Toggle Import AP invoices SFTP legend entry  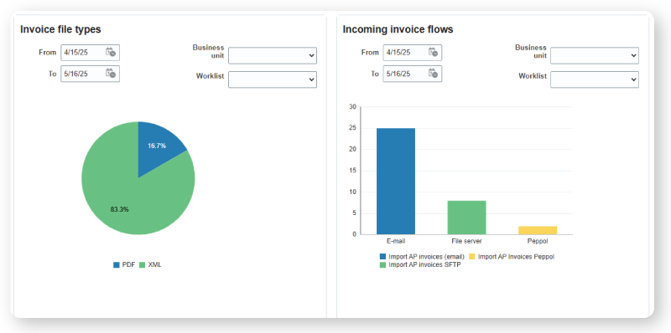(420, 264)
